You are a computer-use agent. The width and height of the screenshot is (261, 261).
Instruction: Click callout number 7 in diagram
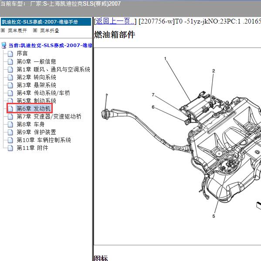153,95
